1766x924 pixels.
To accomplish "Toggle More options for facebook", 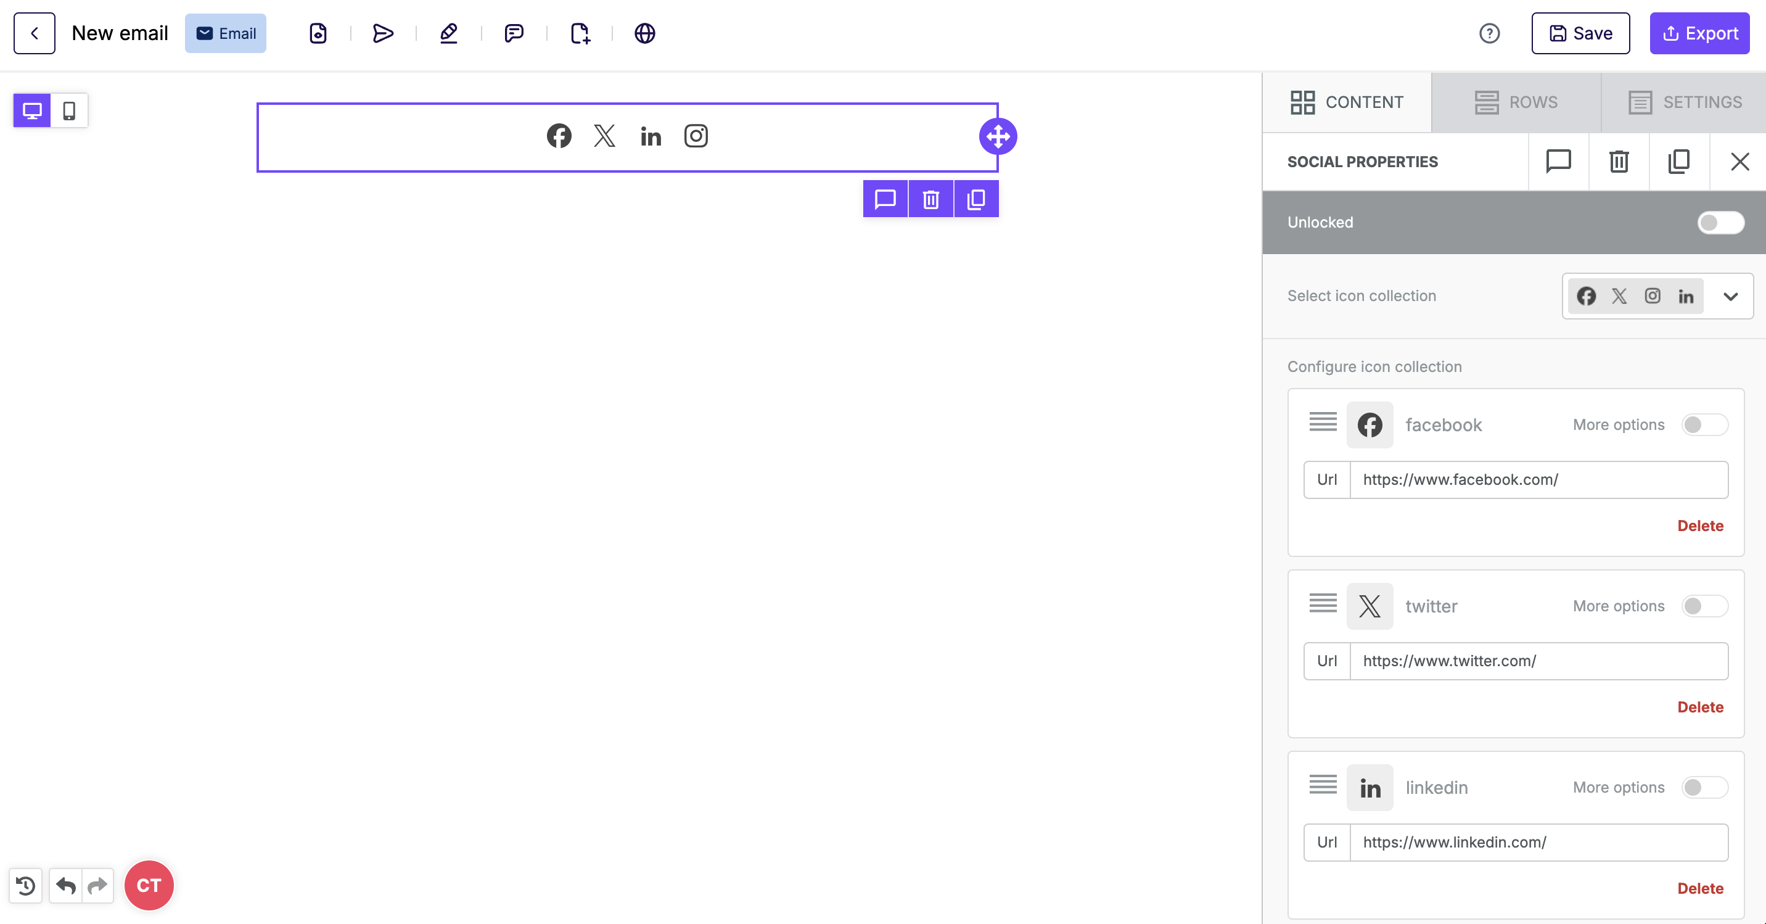I will click(1704, 424).
